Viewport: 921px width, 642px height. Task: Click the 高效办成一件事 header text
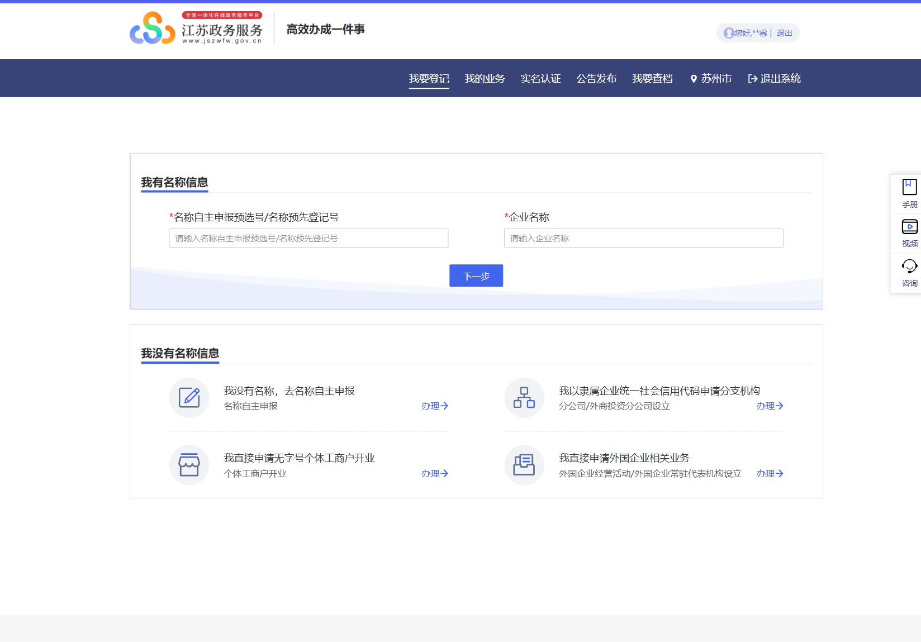325,29
